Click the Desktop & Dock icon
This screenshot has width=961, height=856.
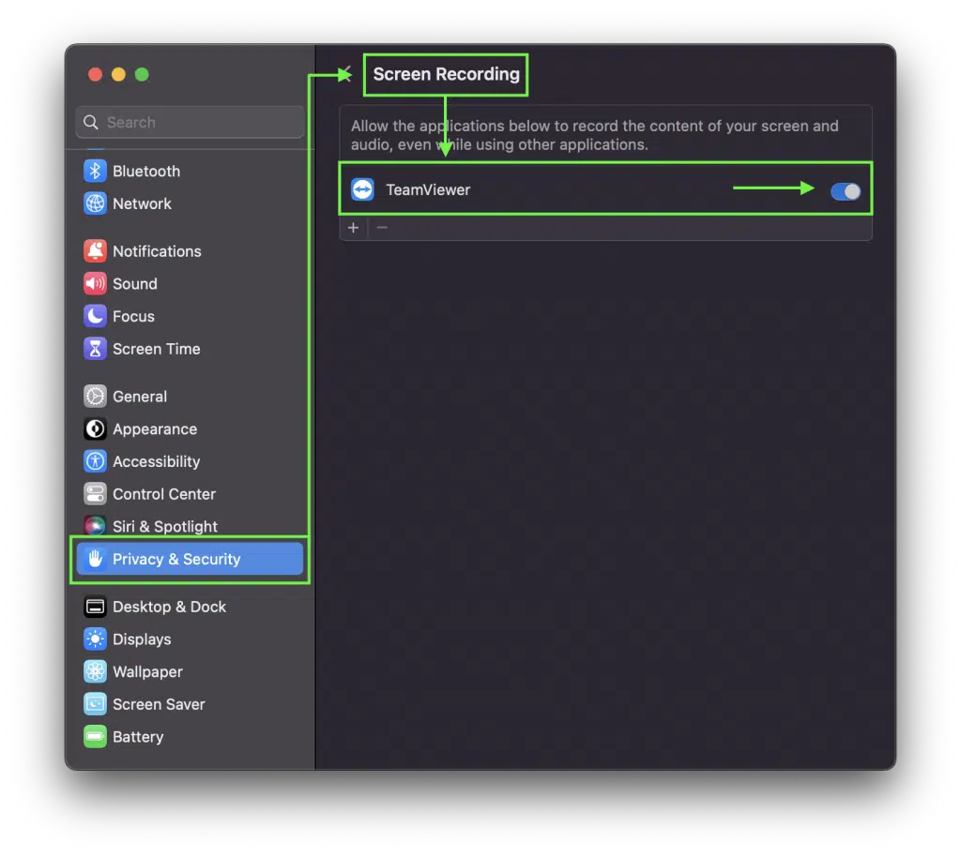[95, 607]
